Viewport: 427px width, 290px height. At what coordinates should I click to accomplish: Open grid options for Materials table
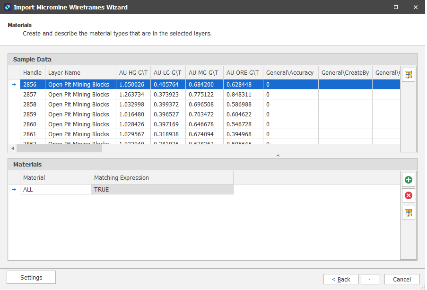[x=408, y=213]
